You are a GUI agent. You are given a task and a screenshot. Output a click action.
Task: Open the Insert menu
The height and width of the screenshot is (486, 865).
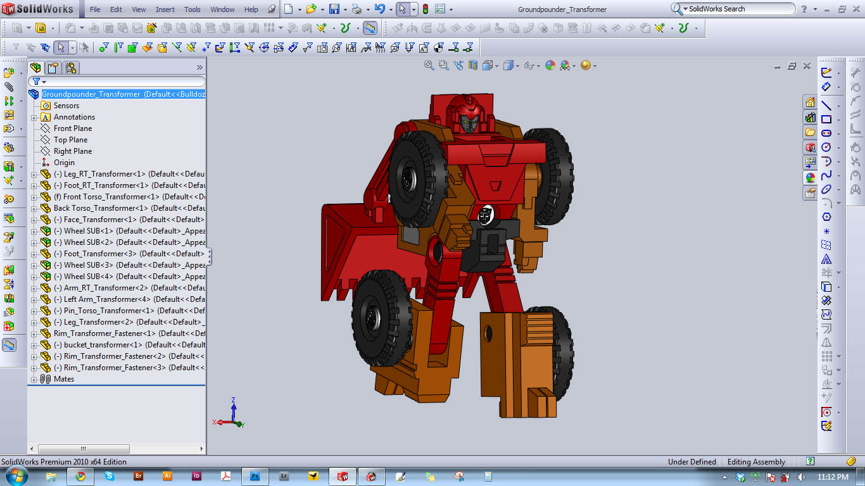pos(165,9)
